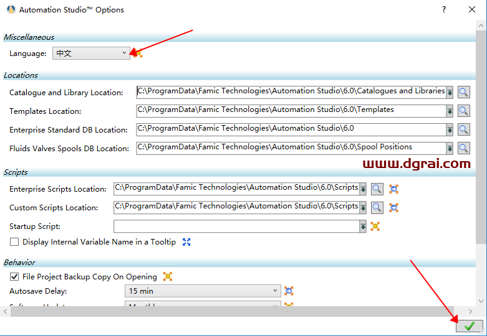Screen dimensions: 487x336
Task: Click into the empty Startup Script field
Action: (x=237, y=226)
